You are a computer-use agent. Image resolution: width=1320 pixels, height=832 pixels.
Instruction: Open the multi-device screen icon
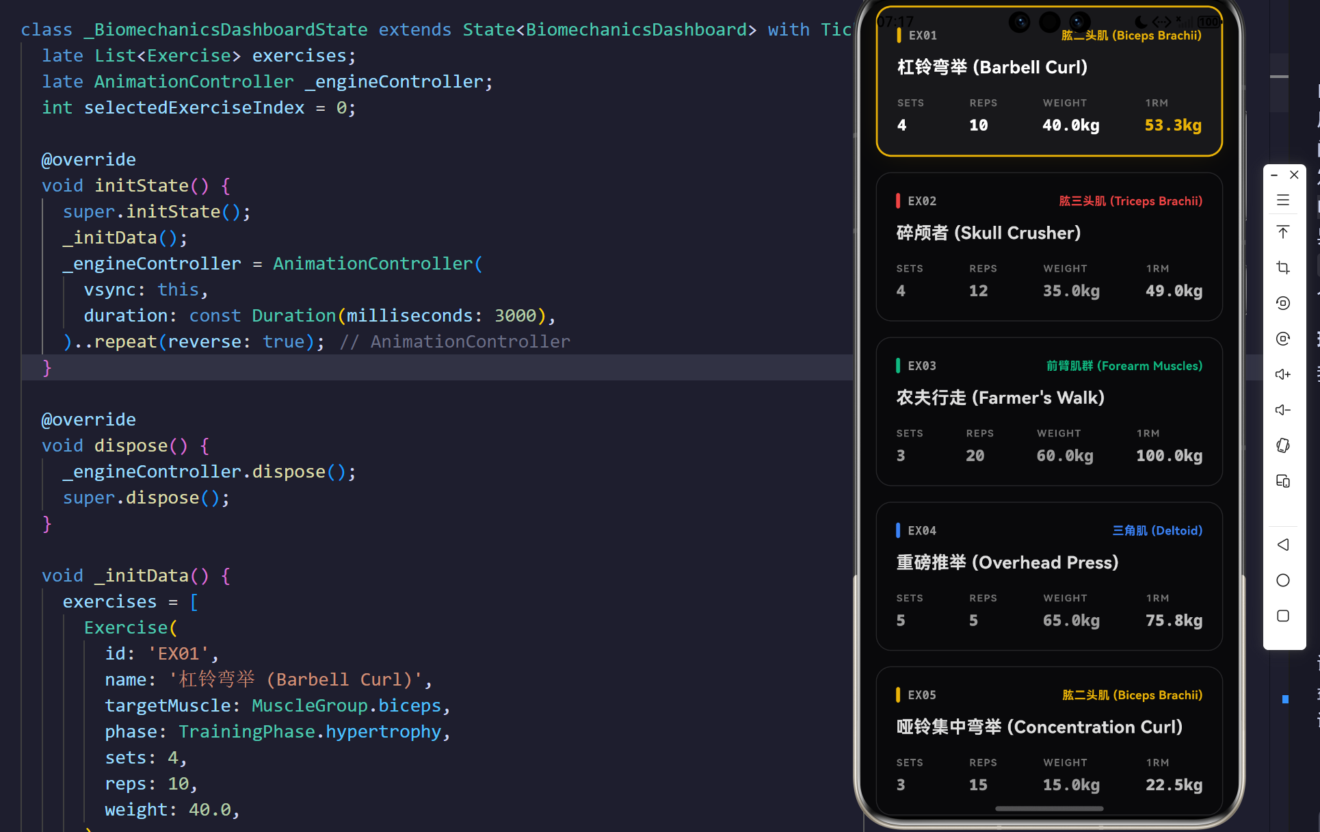[x=1283, y=481]
